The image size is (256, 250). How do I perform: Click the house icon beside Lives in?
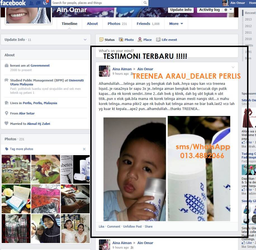point(6,103)
